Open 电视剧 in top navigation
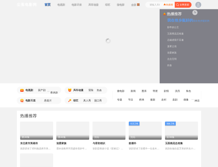The width and height of the screenshot is (218, 167). click(x=61, y=5)
